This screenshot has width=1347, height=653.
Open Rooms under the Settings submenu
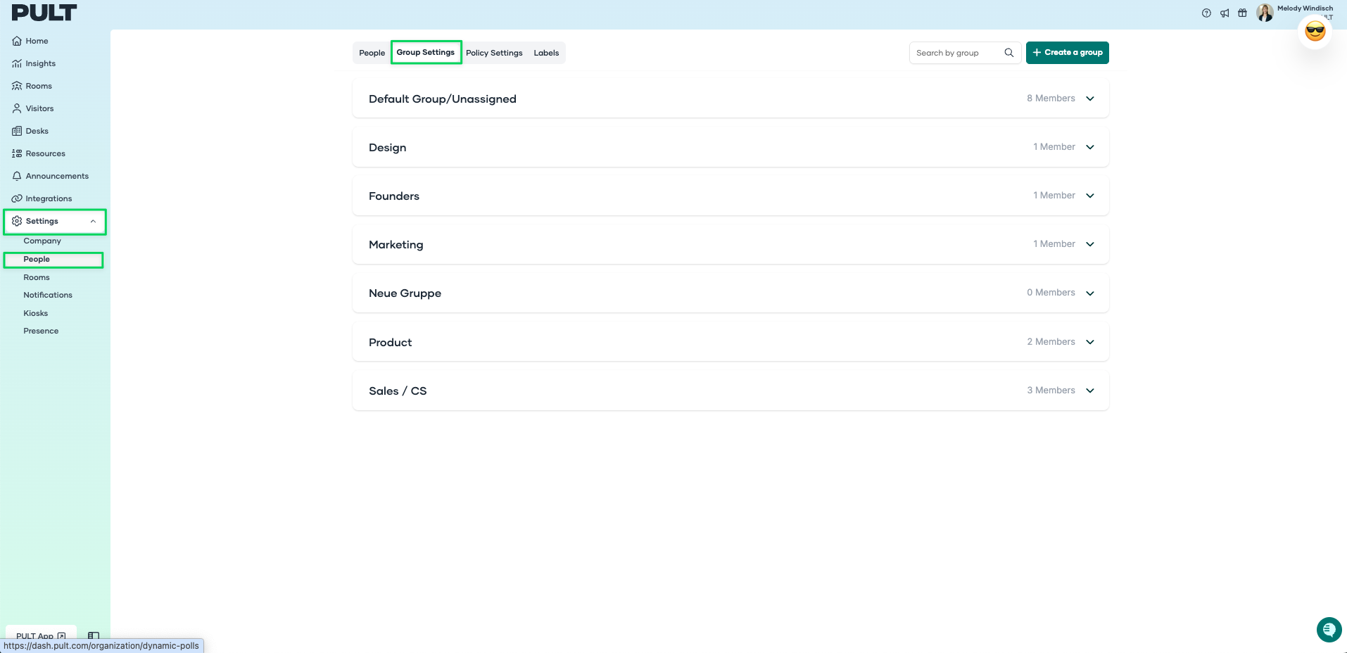tap(37, 277)
